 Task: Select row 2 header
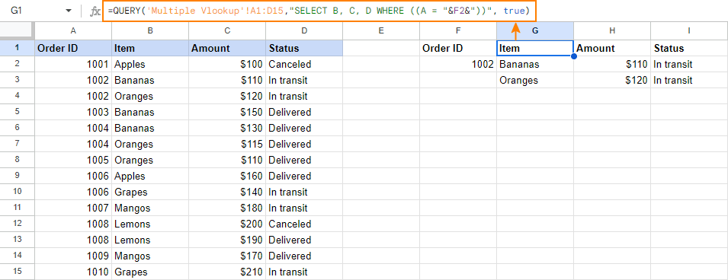click(18, 64)
